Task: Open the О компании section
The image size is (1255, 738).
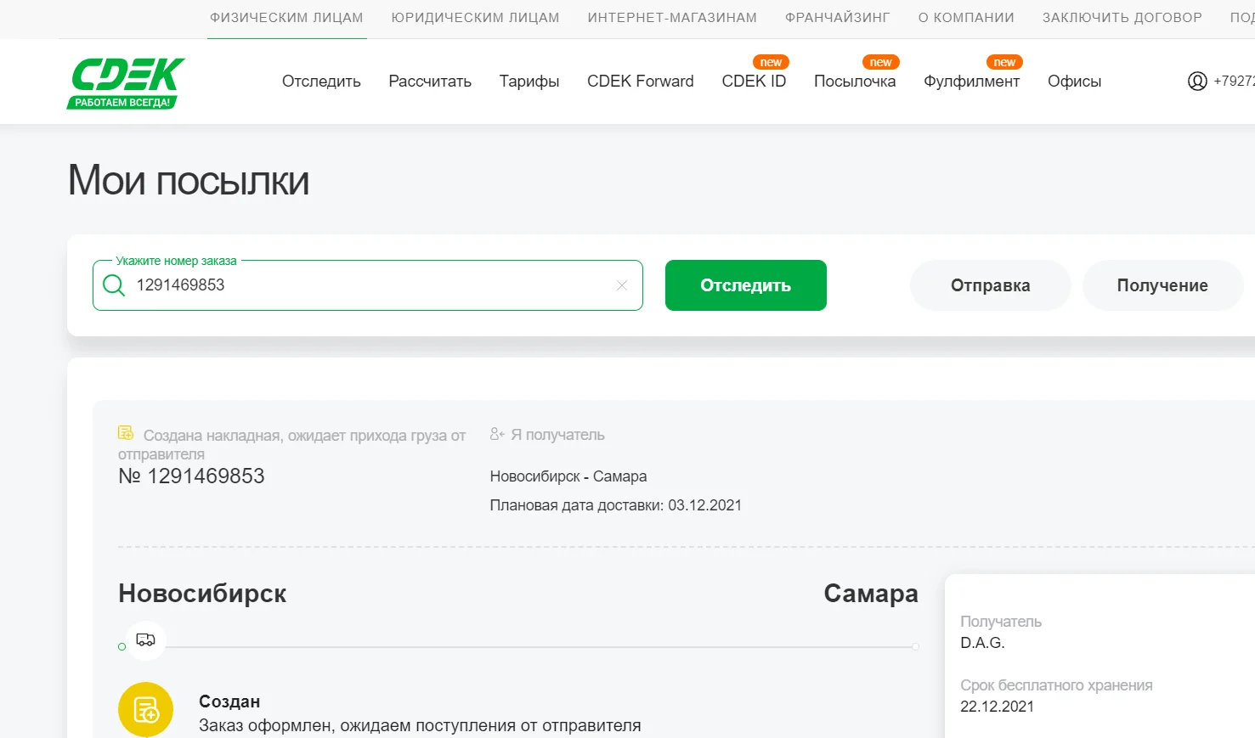Action: click(966, 17)
